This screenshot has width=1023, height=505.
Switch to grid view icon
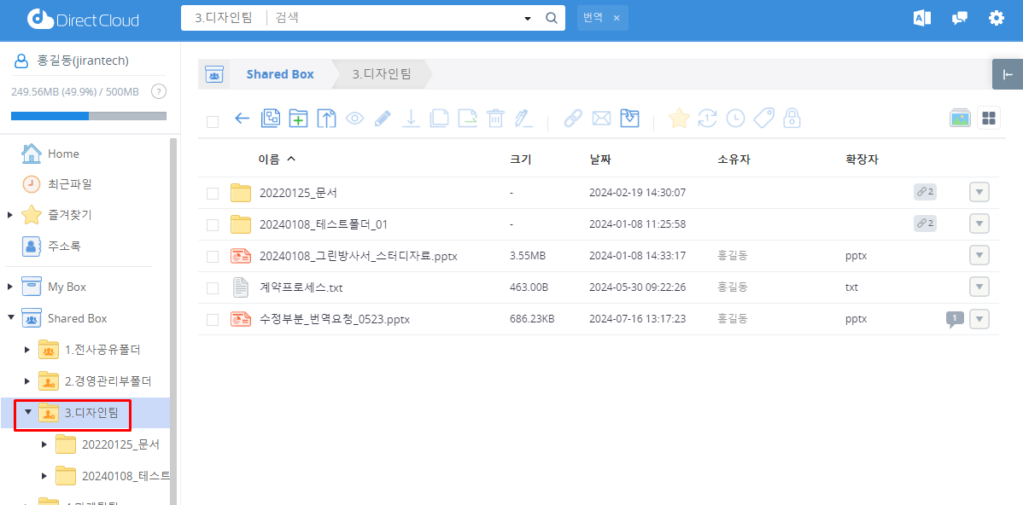point(989,119)
